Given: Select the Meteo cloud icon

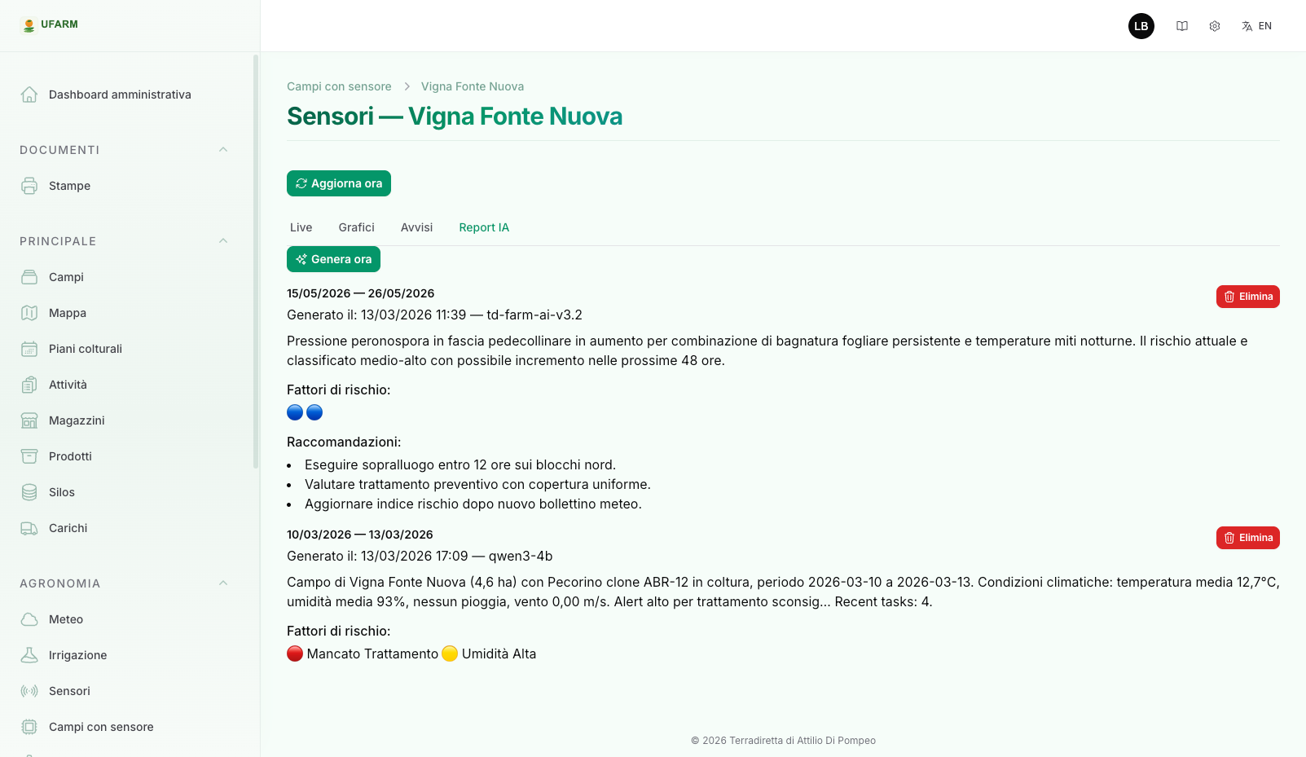Looking at the screenshot, I should (29, 619).
